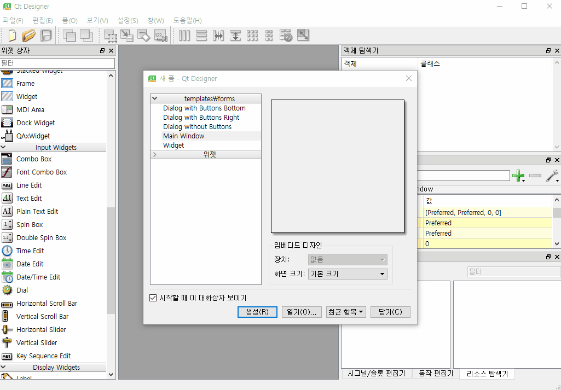Screen dimensions: 561x390
Task: Apply Lay Out Vertically in Splitter icon
Action: [x=235, y=36]
